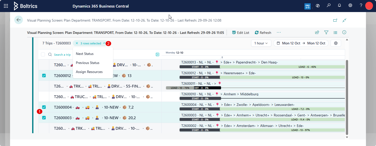Viewport: 376px width, 146px height.
Task: Toggle the filter pane icon
Action: coord(326,32)
